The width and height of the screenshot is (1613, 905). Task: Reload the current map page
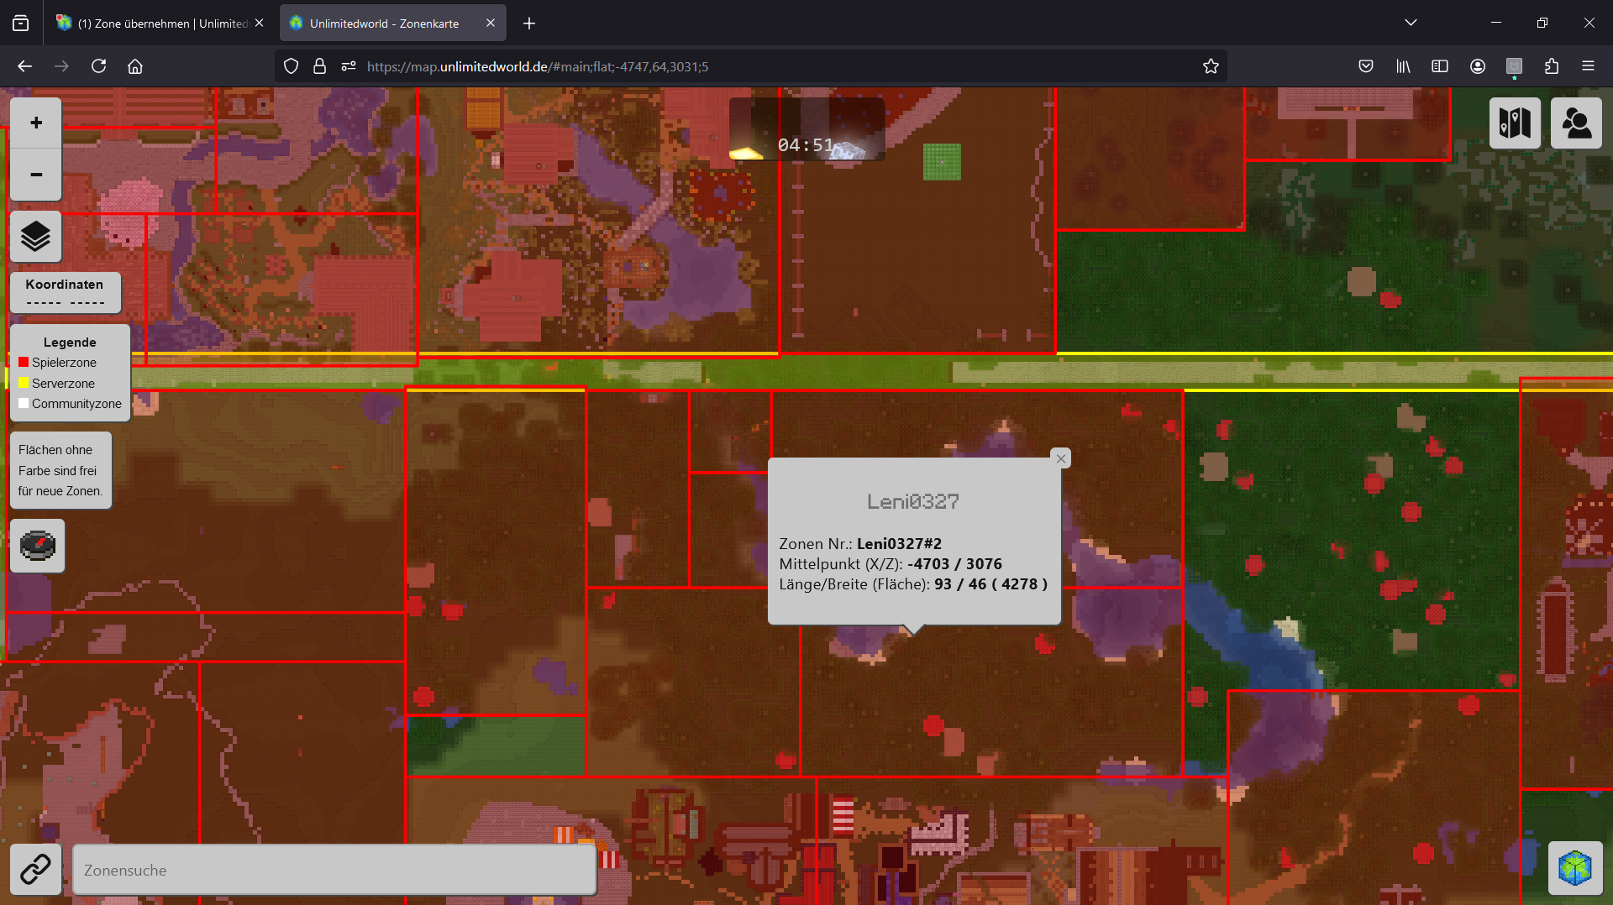click(98, 66)
